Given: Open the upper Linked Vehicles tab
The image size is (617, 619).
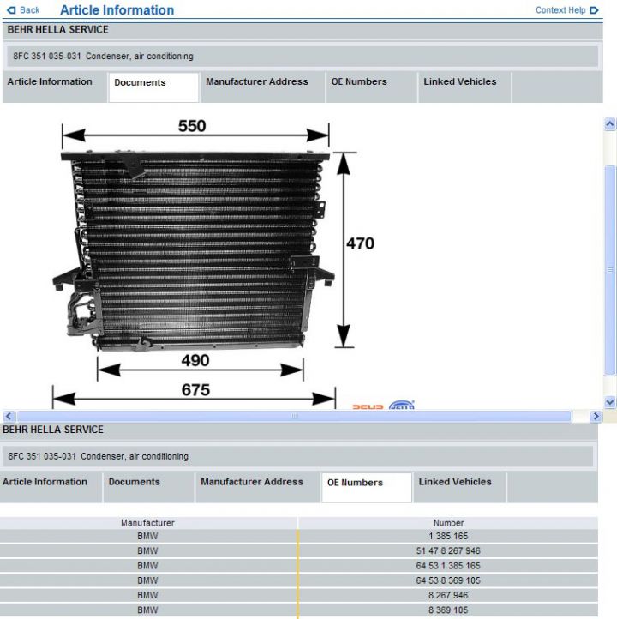Looking at the screenshot, I should tap(464, 87).
